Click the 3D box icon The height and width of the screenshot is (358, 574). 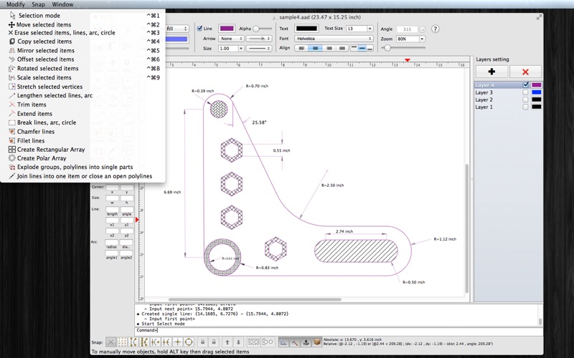317,342
